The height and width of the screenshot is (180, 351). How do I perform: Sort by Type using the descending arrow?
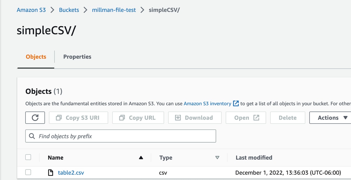pyautogui.click(x=217, y=158)
